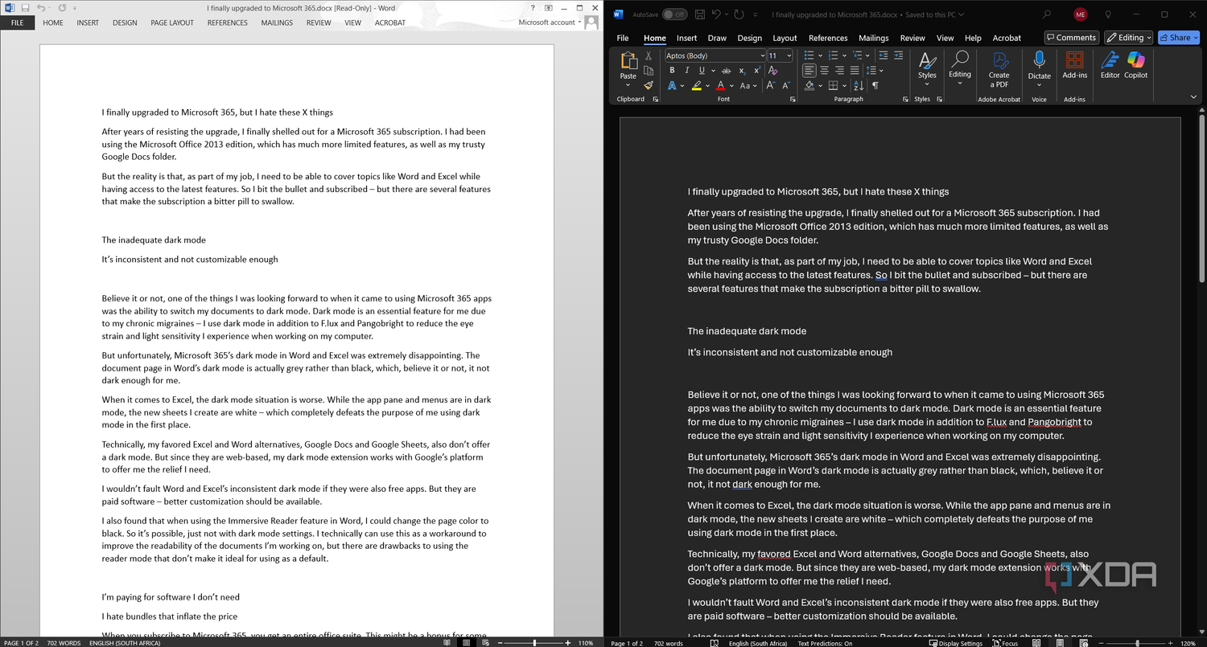Increase indent in the Paragraph group
Viewport: 1207px width, 647px height.
click(x=899, y=55)
